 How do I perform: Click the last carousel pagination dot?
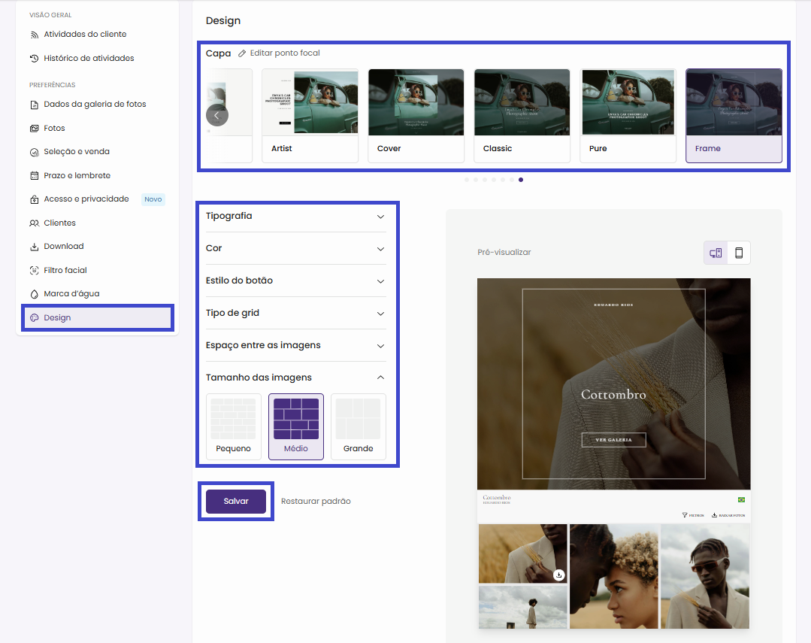click(521, 180)
